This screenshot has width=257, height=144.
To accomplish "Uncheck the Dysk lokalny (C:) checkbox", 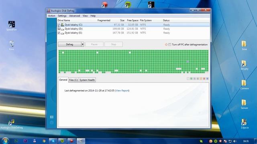I will pos(59,25).
